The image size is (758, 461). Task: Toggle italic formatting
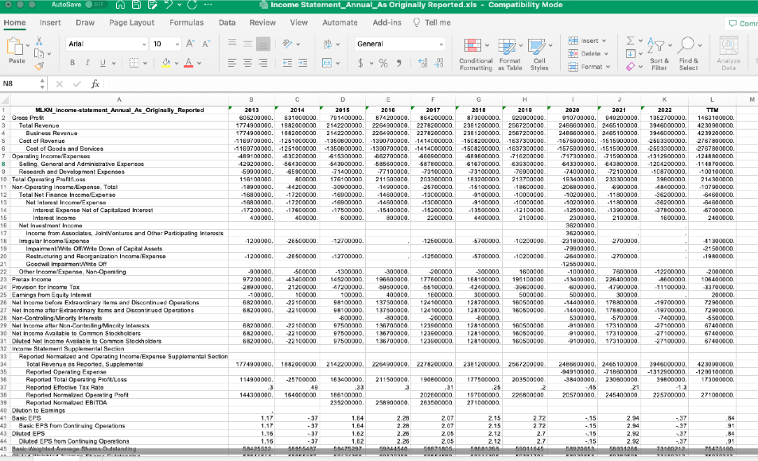[87, 63]
